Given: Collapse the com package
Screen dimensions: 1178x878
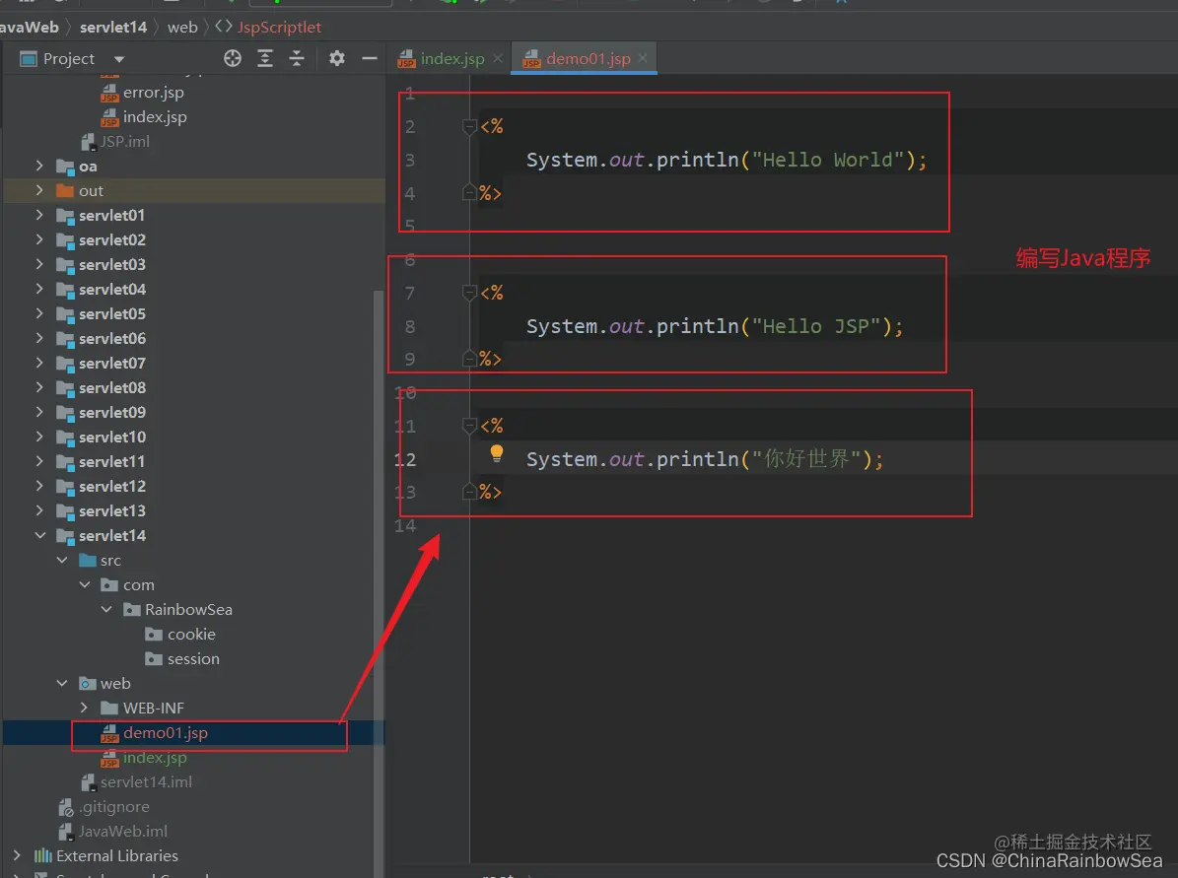Looking at the screenshot, I should tap(84, 584).
